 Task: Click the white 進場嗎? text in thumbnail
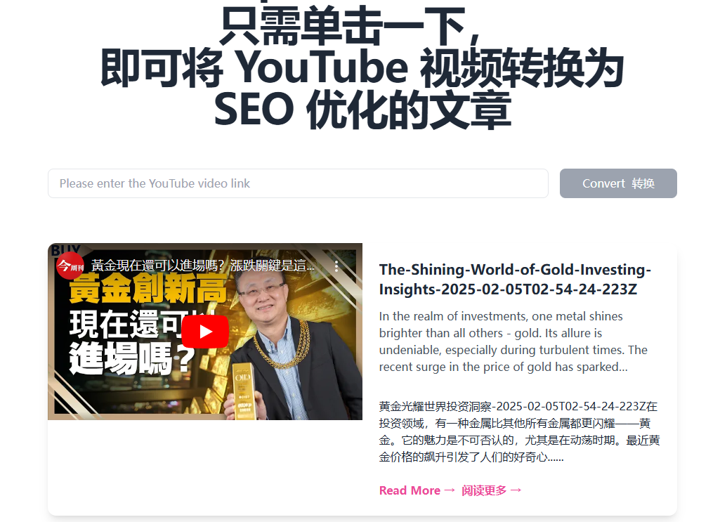pyautogui.click(x=132, y=358)
